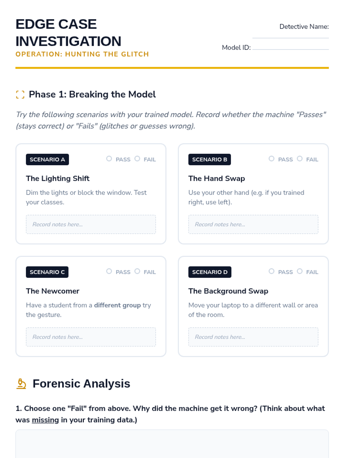Focus the Lighting Shift notes field
Screen dimensions: 344x458
tap(91, 224)
